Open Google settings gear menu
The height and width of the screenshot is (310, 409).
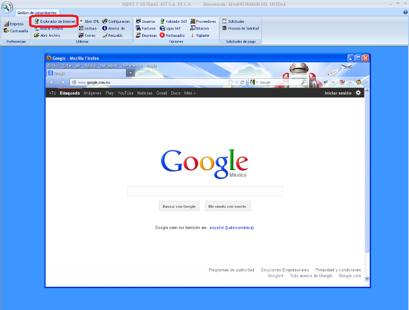point(358,93)
